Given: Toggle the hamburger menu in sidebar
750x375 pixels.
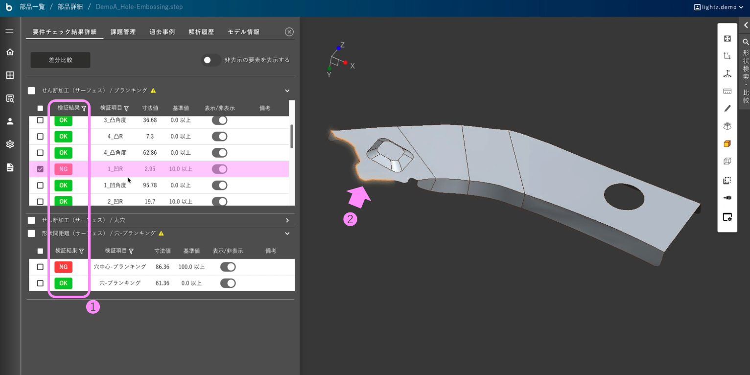Looking at the screenshot, I should click(10, 31).
